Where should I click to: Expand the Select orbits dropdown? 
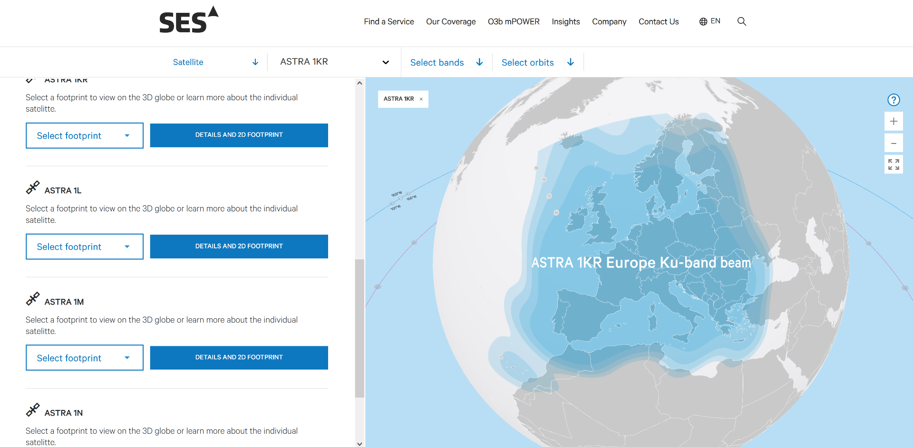537,62
